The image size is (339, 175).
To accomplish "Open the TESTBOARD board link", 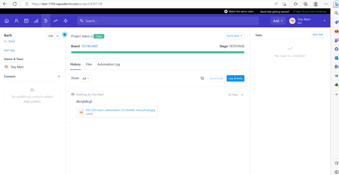I will (89, 46).
